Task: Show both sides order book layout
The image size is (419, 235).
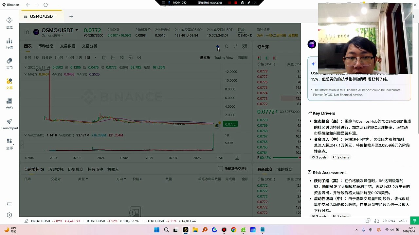Action: [x=259, y=58]
